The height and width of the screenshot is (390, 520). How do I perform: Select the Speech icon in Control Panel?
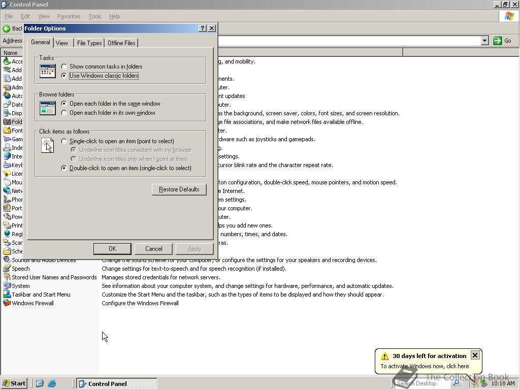(7, 268)
